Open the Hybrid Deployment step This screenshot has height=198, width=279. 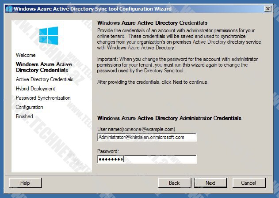point(35,89)
